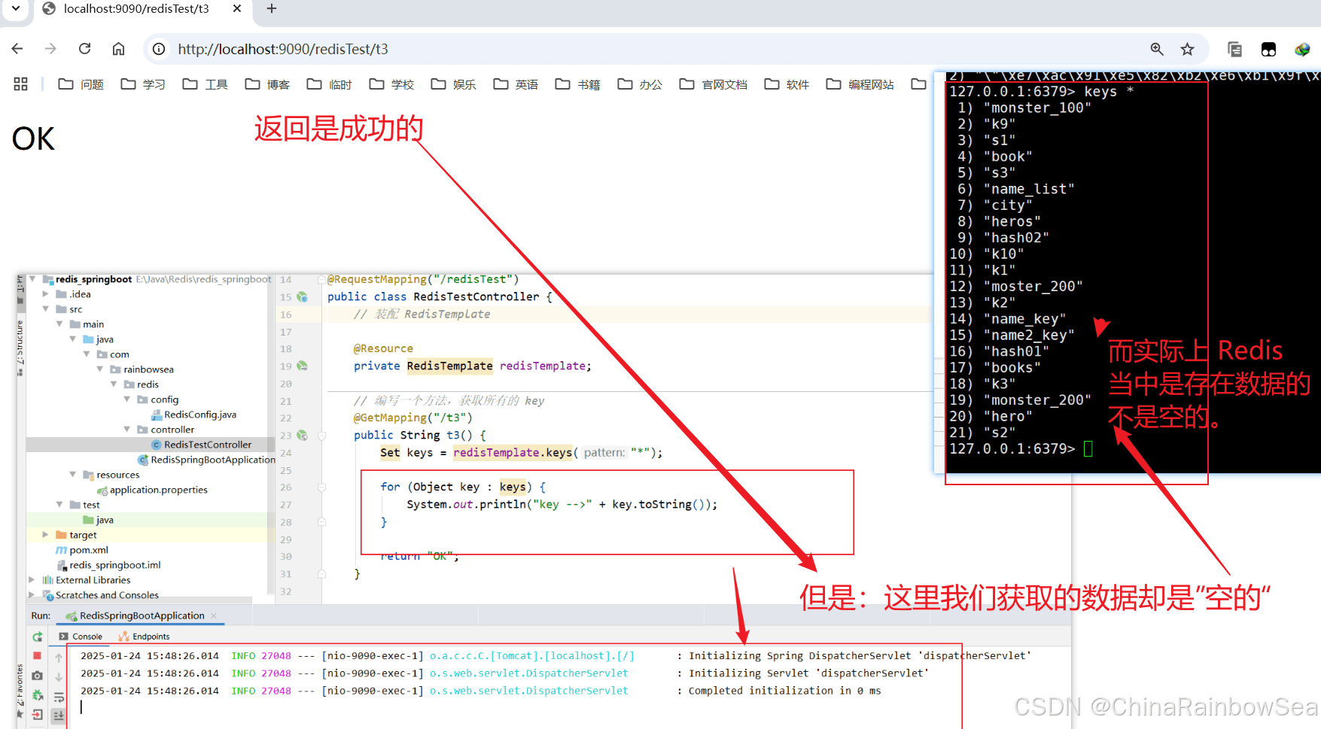
Task: Open RedisConfig.java in project tree
Action: 194,415
